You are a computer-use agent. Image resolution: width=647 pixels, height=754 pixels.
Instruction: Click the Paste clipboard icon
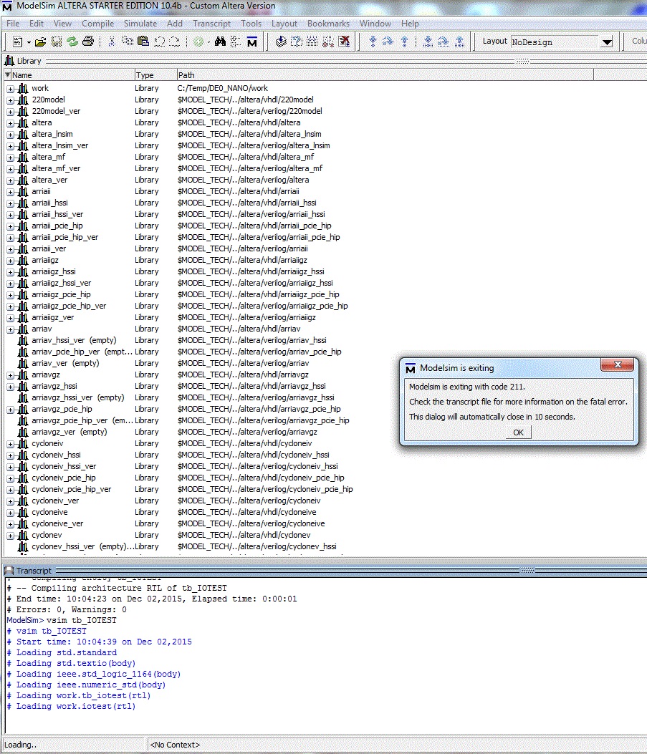click(x=143, y=42)
